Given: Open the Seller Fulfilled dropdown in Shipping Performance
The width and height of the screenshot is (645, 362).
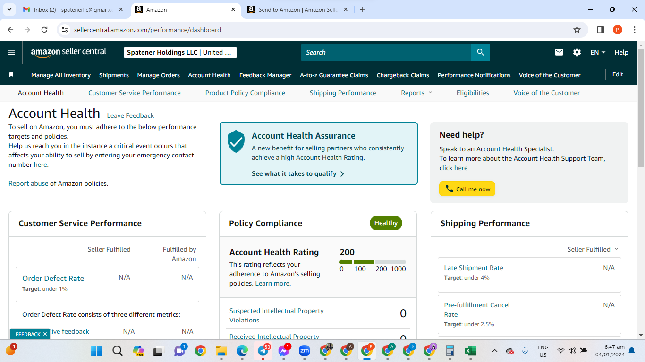Looking at the screenshot, I should 593,249.
